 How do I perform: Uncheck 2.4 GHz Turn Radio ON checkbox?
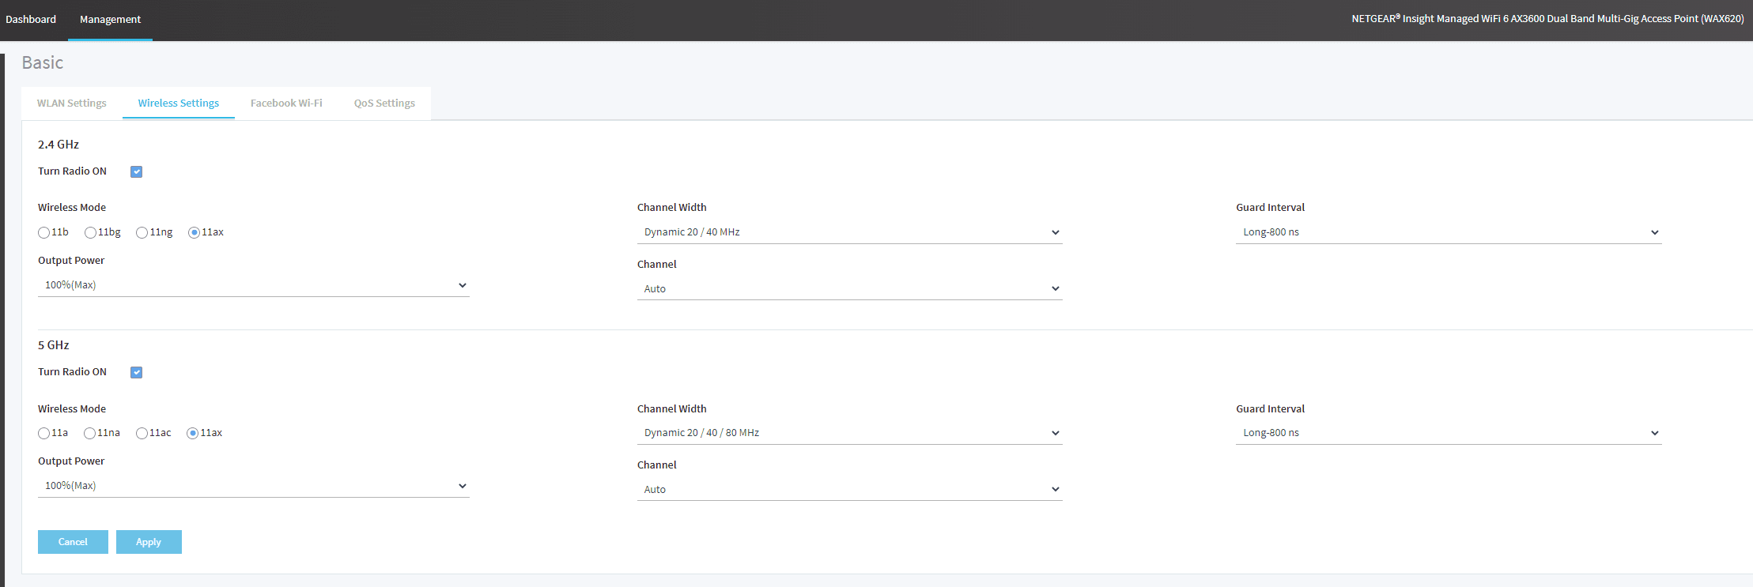[137, 171]
